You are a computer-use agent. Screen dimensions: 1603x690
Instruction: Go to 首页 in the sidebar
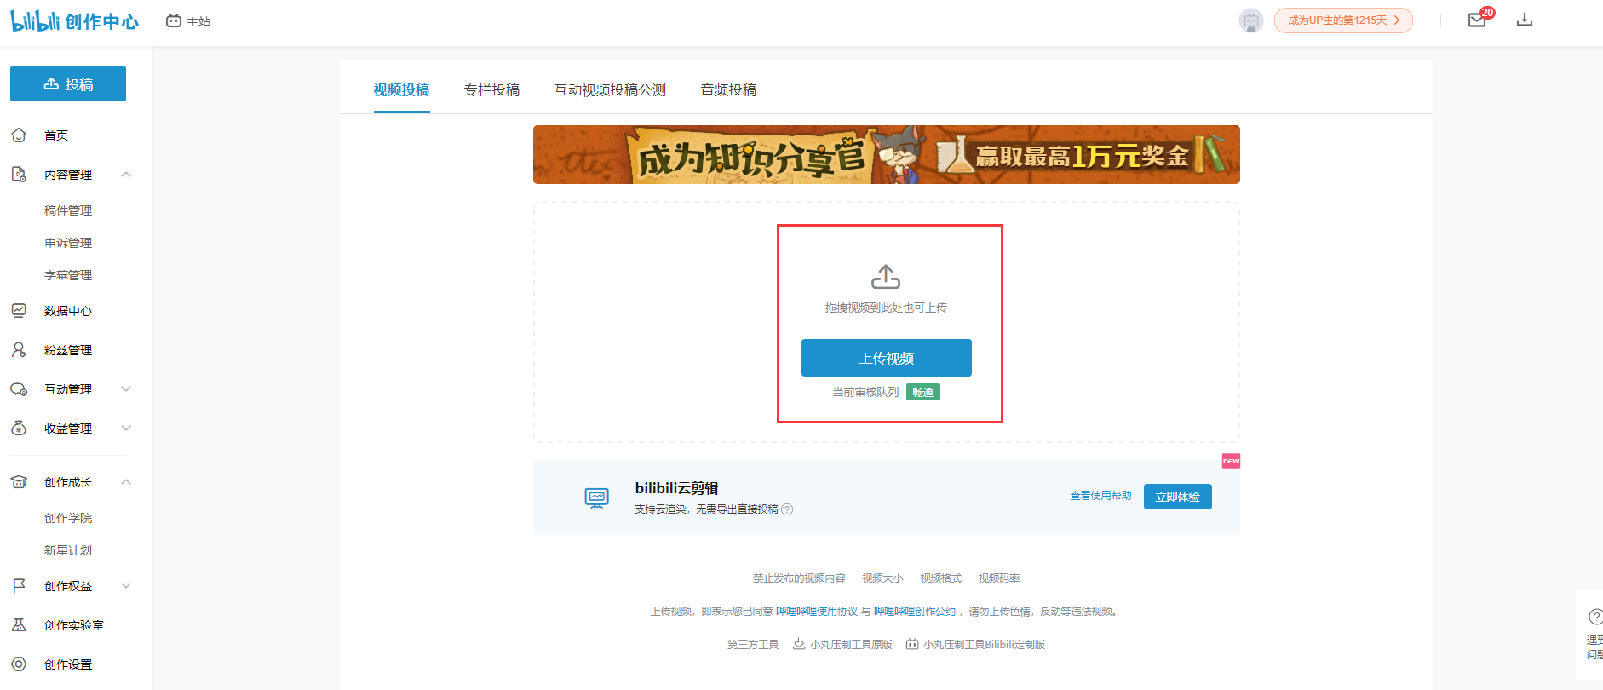pos(56,135)
